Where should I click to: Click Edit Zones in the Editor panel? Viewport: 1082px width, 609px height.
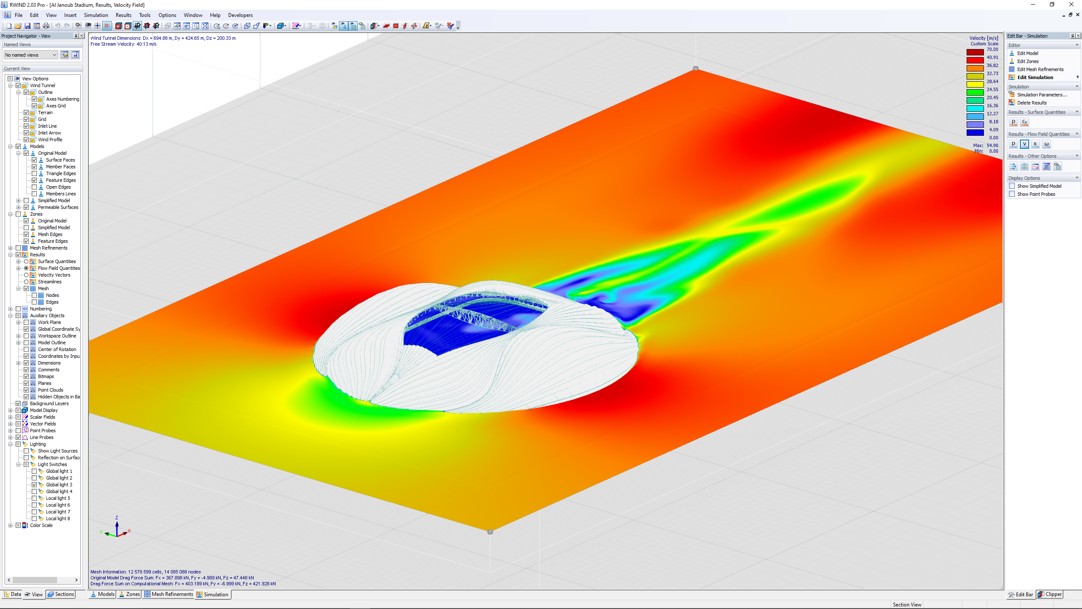(x=1027, y=61)
